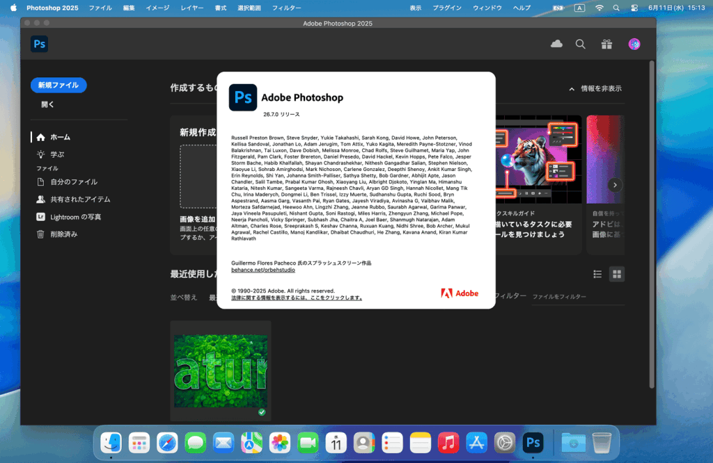Screen dimensions: 713x463
Task: Open the account profile avatar
Action: coord(634,44)
